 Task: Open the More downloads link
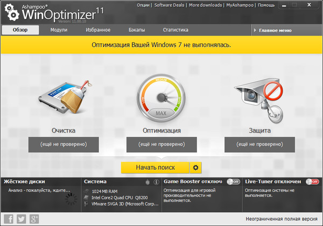point(206,5)
